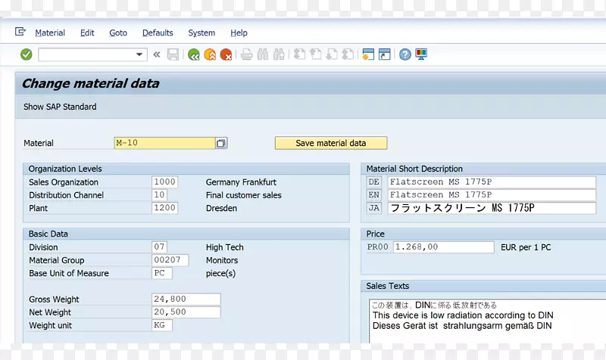Click the EUR per 1 PC text

coord(526,247)
